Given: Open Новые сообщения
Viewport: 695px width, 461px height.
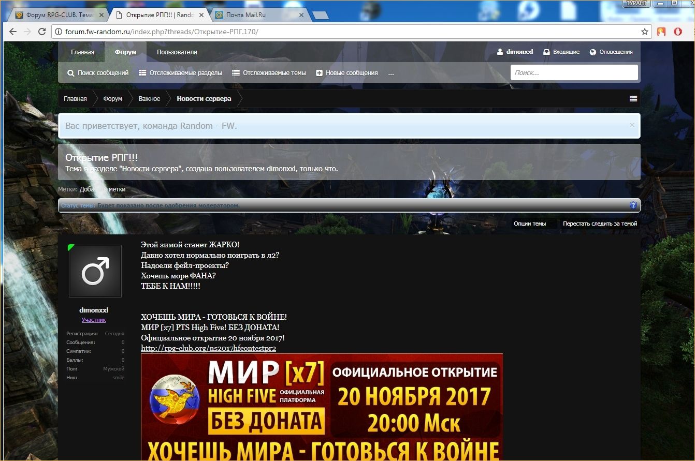Looking at the screenshot, I should pyautogui.click(x=347, y=73).
